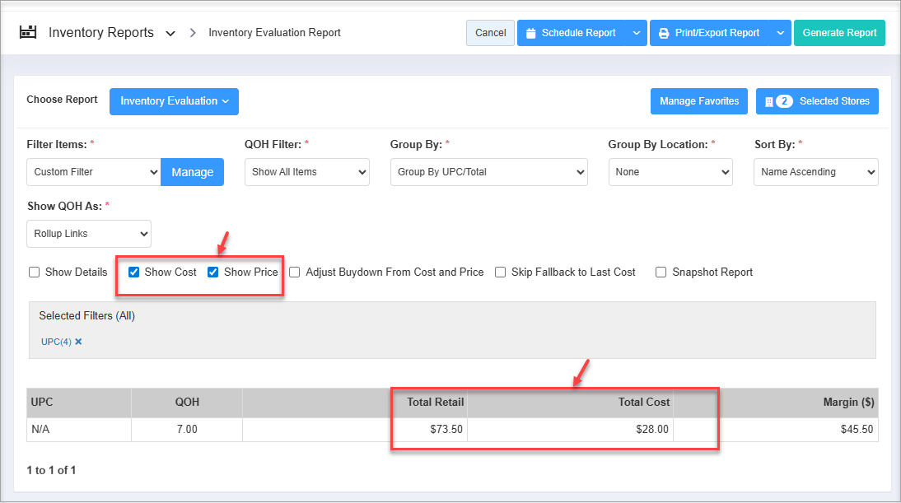
Task: Click the Inventory Reports factory icon
Action: [29, 33]
